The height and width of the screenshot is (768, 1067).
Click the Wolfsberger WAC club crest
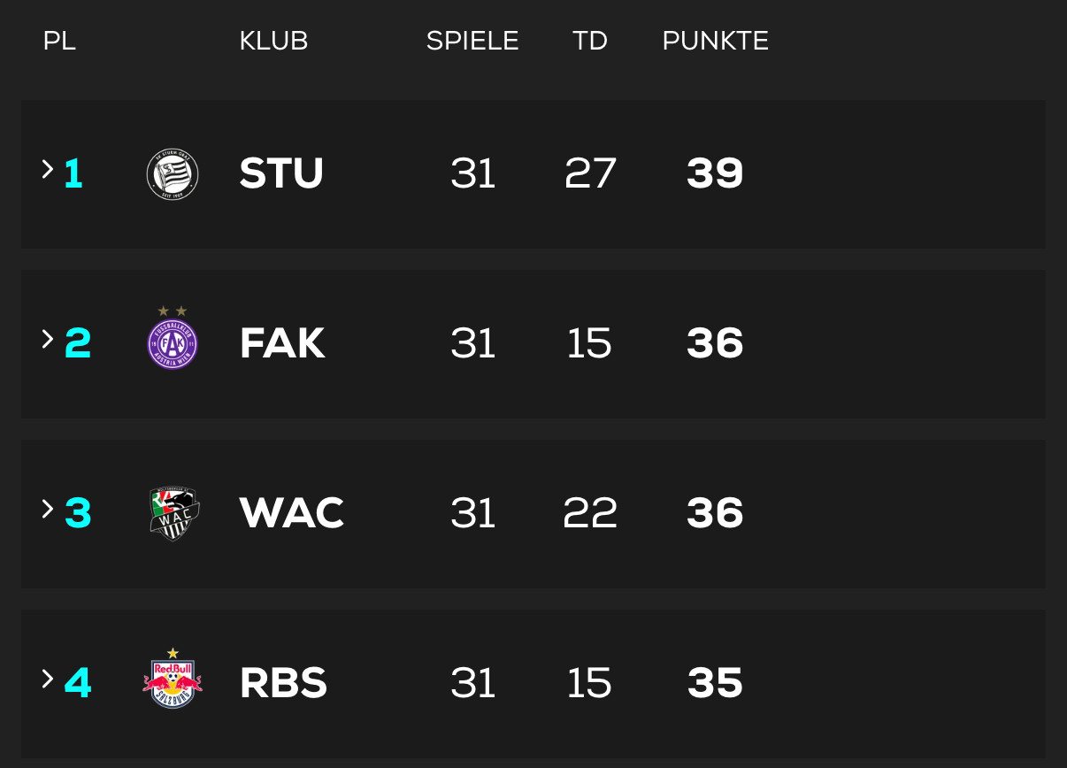pyautogui.click(x=174, y=513)
